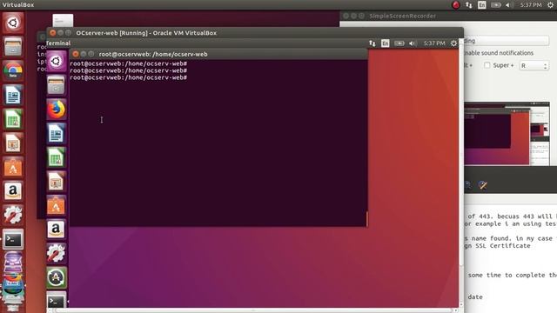Viewport: 557px width, 313px height.
Task: Maximize the root@ocservweb terminal window
Action: pyautogui.click(x=91, y=54)
